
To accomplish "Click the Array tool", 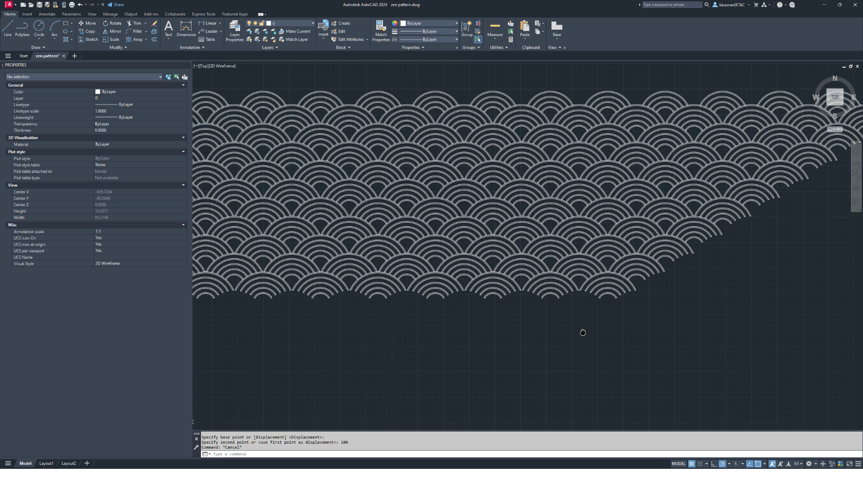I will [134, 40].
